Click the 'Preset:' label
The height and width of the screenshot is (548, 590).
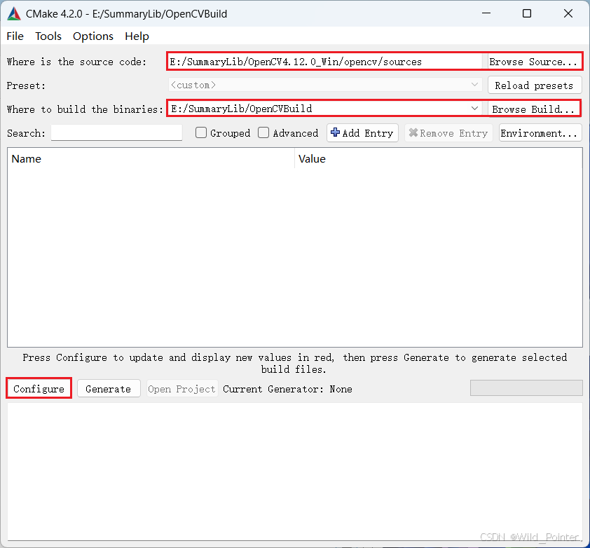click(26, 85)
